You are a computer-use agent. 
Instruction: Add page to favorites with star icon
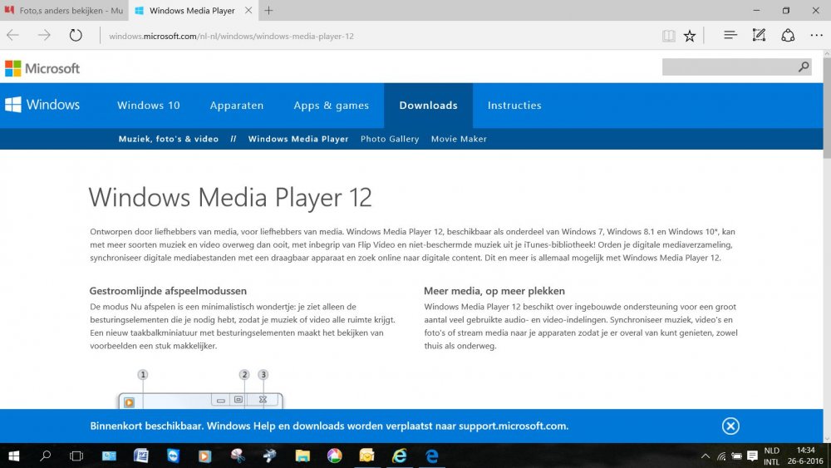[x=690, y=36]
